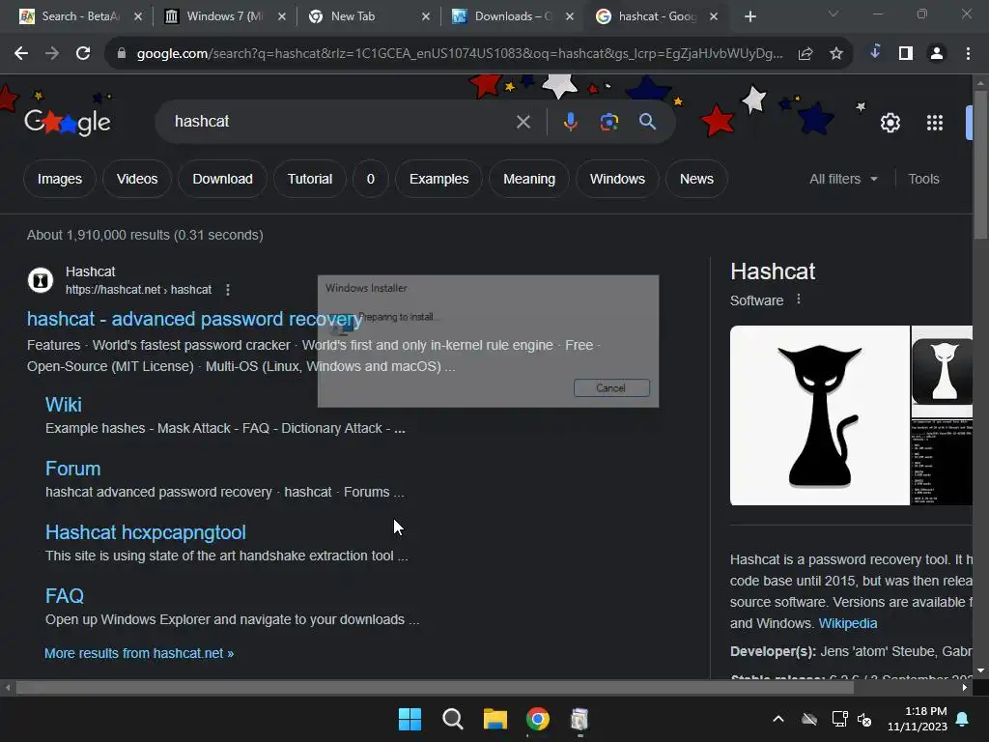The width and height of the screenshot is (989, 742).
Task: Click the browser address bar URL
Action: [x=459, y=54]
